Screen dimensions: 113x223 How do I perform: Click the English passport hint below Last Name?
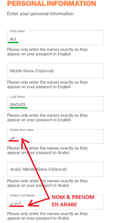click(48, 118)
